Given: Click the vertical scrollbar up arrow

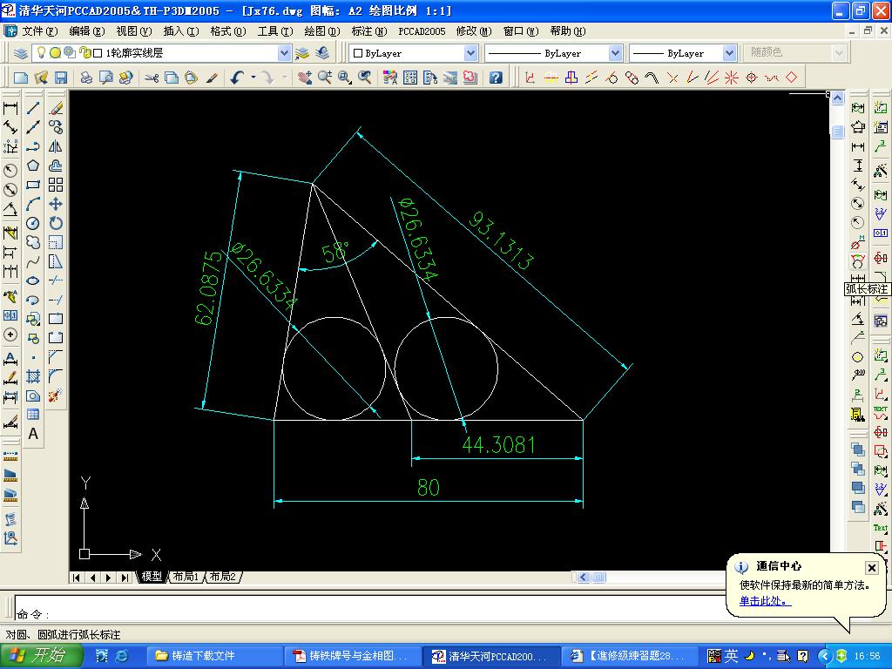Looking at the screenshot, I should click(x=837, y=98).
